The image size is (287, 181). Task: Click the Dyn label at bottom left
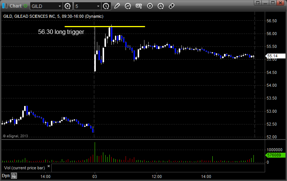[6, 176]
